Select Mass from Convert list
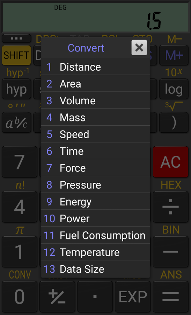 point(95,117)
